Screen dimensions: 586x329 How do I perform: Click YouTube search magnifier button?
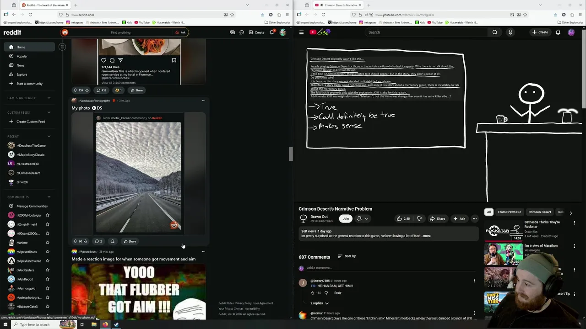click(x=494, y=32)
